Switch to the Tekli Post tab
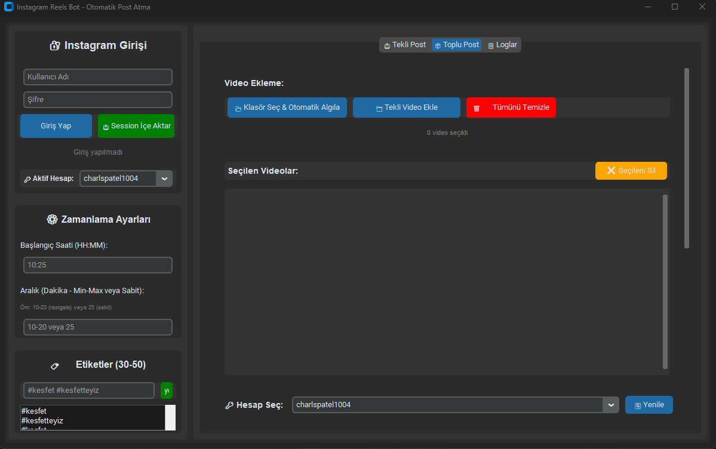 pyautogui.click(x=405, y=45)
